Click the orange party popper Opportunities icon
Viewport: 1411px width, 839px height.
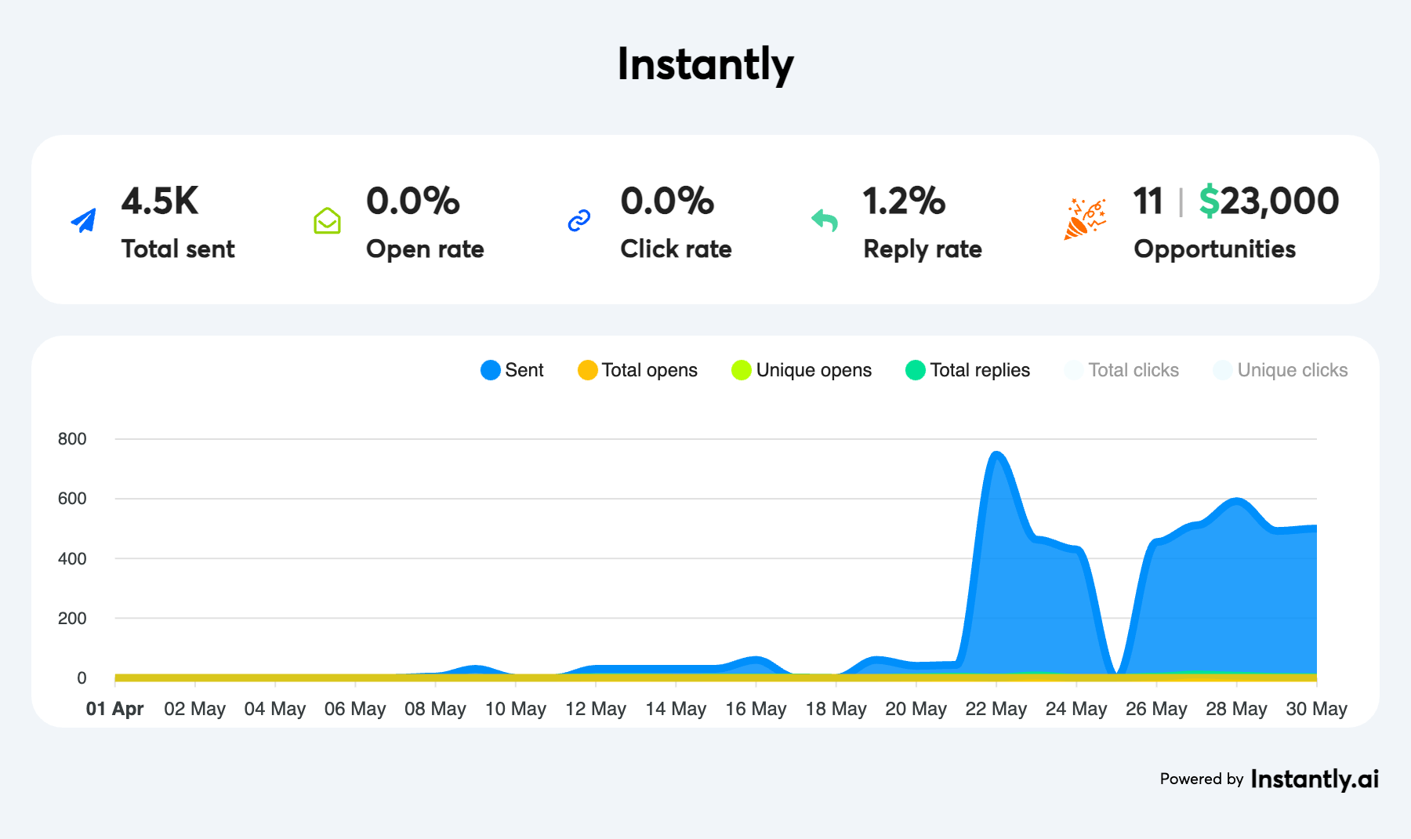(x=1085, y=220)
